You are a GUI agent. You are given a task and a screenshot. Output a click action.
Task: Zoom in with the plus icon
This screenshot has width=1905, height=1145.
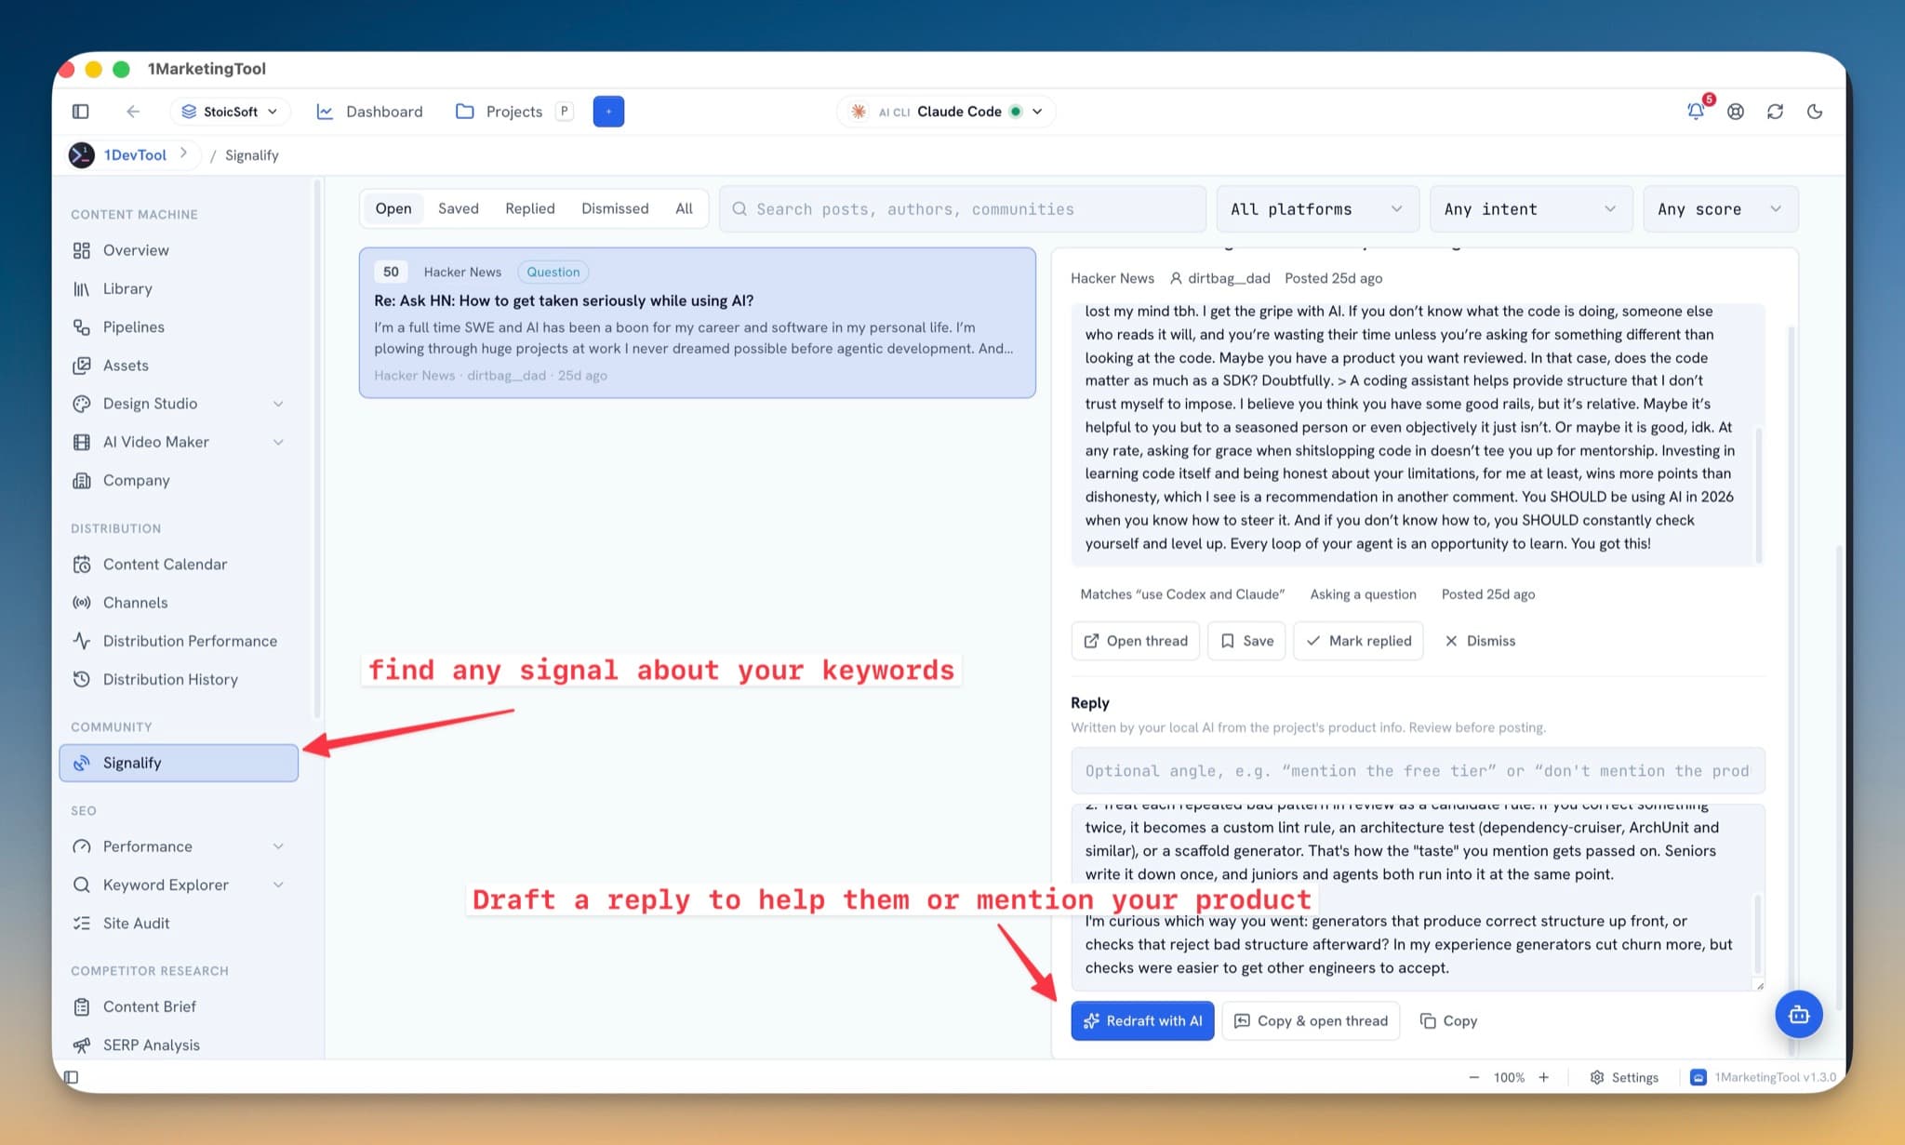point(1544,1077)
